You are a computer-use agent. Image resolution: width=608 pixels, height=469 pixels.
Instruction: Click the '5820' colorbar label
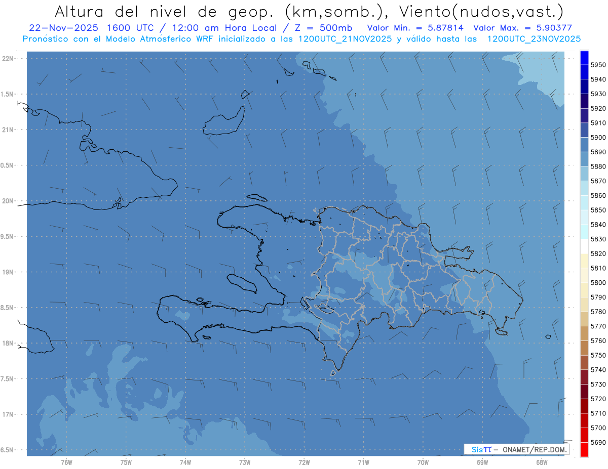(x=598, y=253)
